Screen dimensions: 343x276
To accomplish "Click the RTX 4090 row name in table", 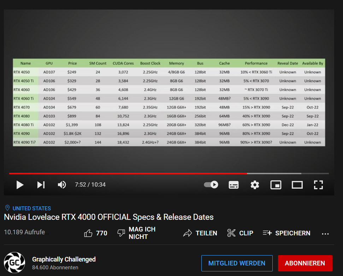I will tap(22, 134).
